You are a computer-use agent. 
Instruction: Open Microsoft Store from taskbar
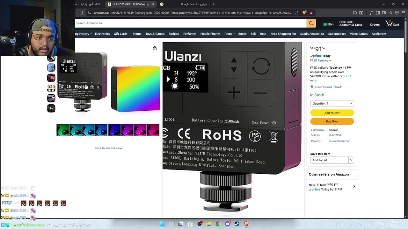(190, 224)
